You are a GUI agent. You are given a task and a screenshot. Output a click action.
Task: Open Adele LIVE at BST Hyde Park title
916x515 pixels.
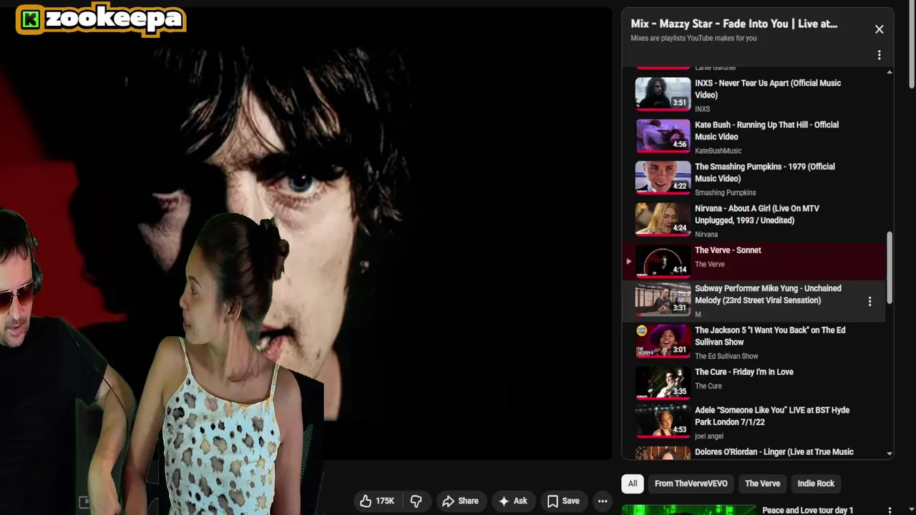click(772, 416)
